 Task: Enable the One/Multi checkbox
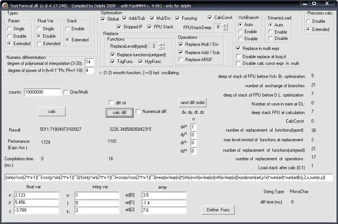click(66, 92)
